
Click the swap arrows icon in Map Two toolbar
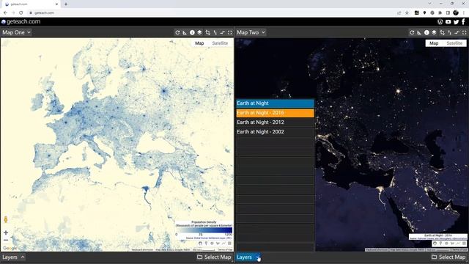pos(449,32)
